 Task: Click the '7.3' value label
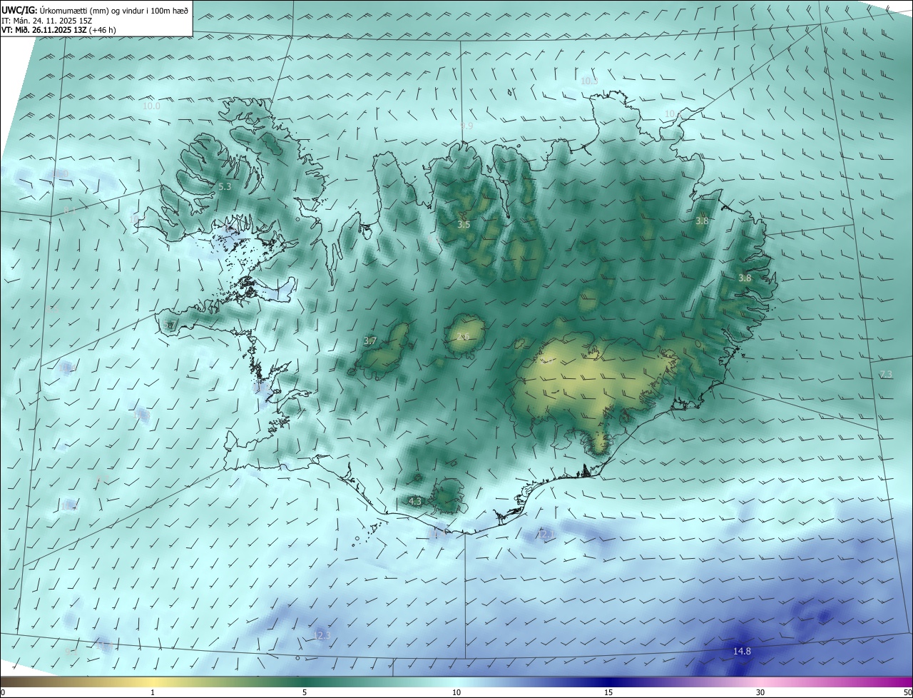[886, 375]
